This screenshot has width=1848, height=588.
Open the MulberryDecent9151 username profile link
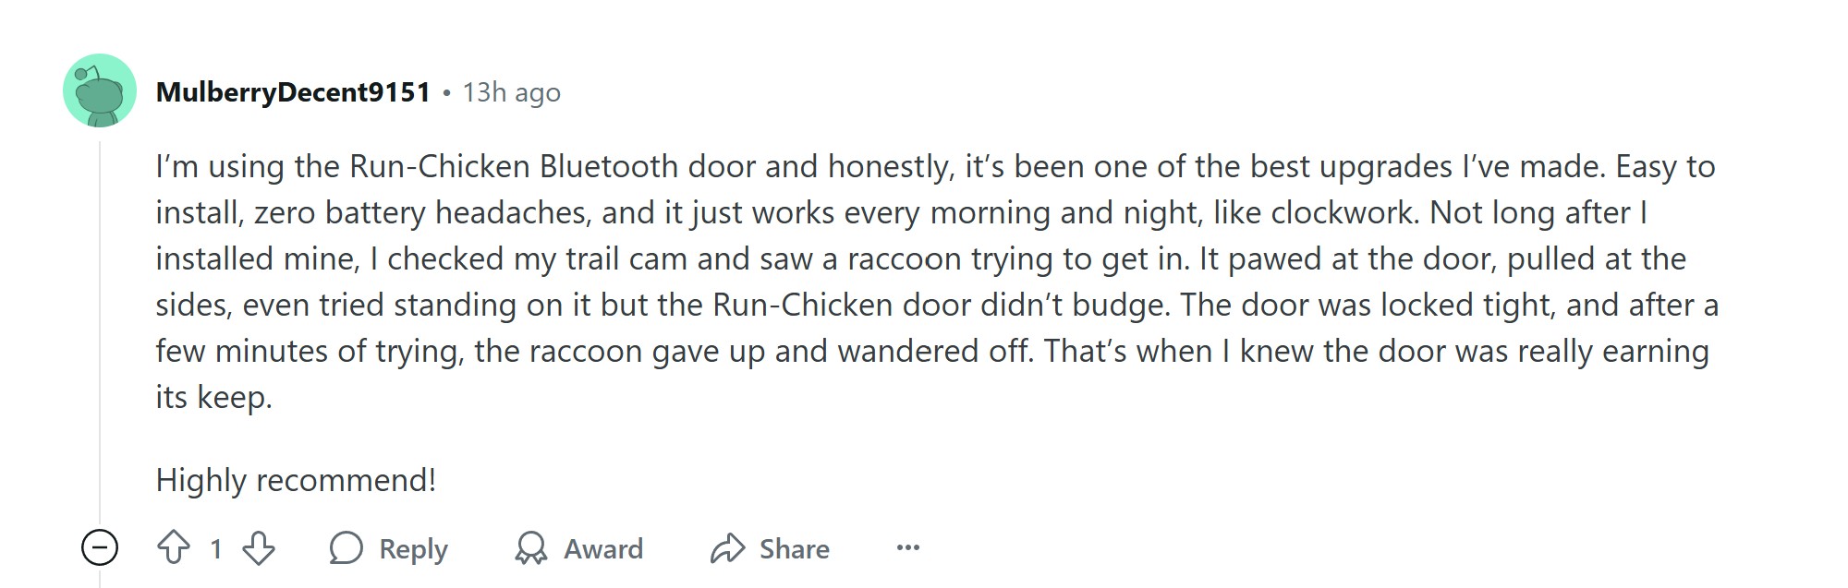pyautogui.click(x=293, y=92)
